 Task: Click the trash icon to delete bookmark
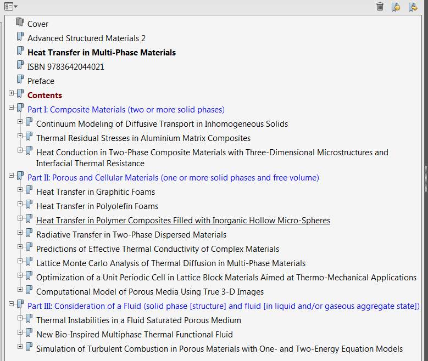tap(380, 7)
